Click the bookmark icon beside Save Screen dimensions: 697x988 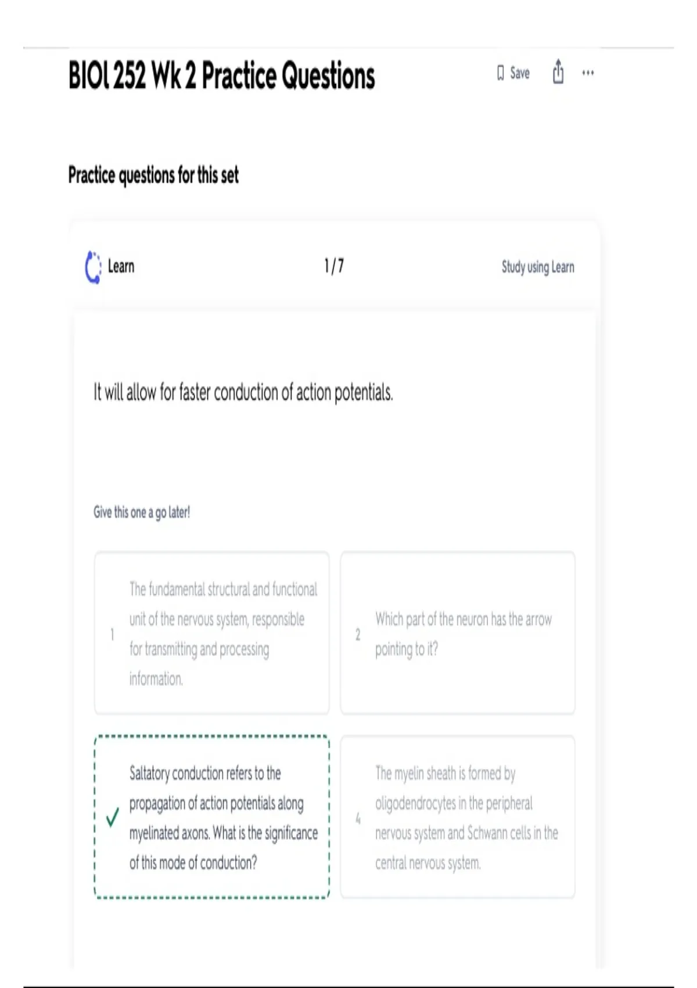click(500, 73)
